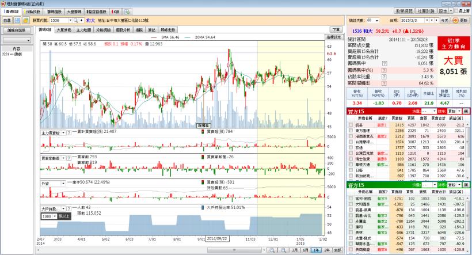
Task: Click the refresh icon on 更新 button
Action: click(x=456, y=20)
